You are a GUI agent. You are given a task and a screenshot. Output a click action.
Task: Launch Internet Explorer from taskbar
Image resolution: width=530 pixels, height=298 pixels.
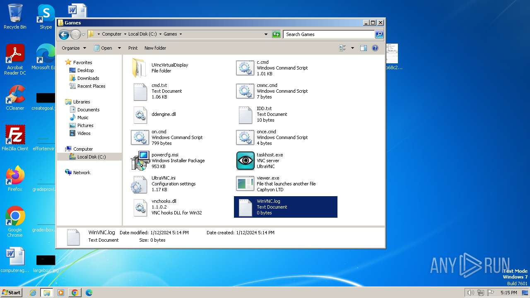tap(33, 293)
